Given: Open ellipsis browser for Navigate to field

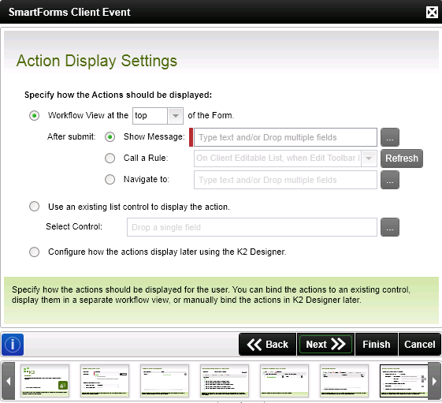Looking at the screenshot, I should click(390, 180).
